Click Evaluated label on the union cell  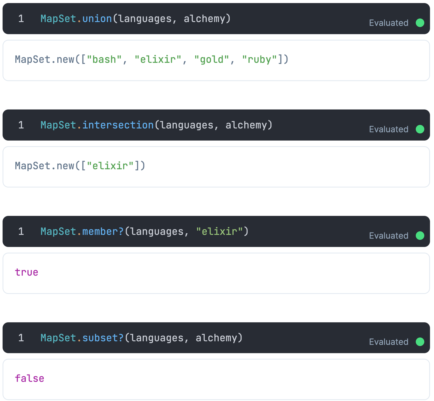tap(388, 23)
